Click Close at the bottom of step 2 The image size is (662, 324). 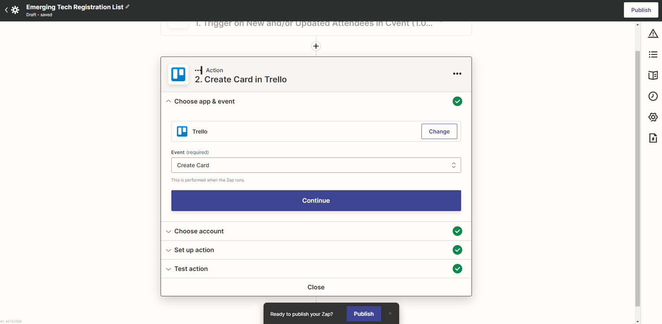[316, 287]
